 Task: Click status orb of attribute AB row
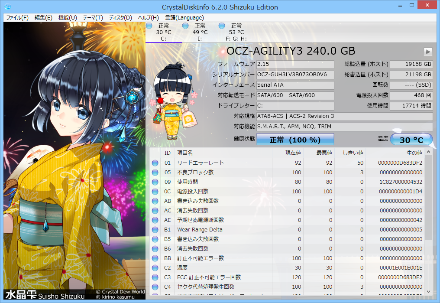[155, 201]
